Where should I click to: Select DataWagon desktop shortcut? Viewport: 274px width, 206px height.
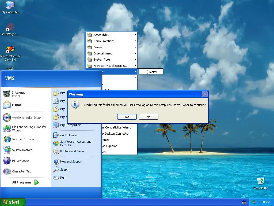(x=10, y=29)
